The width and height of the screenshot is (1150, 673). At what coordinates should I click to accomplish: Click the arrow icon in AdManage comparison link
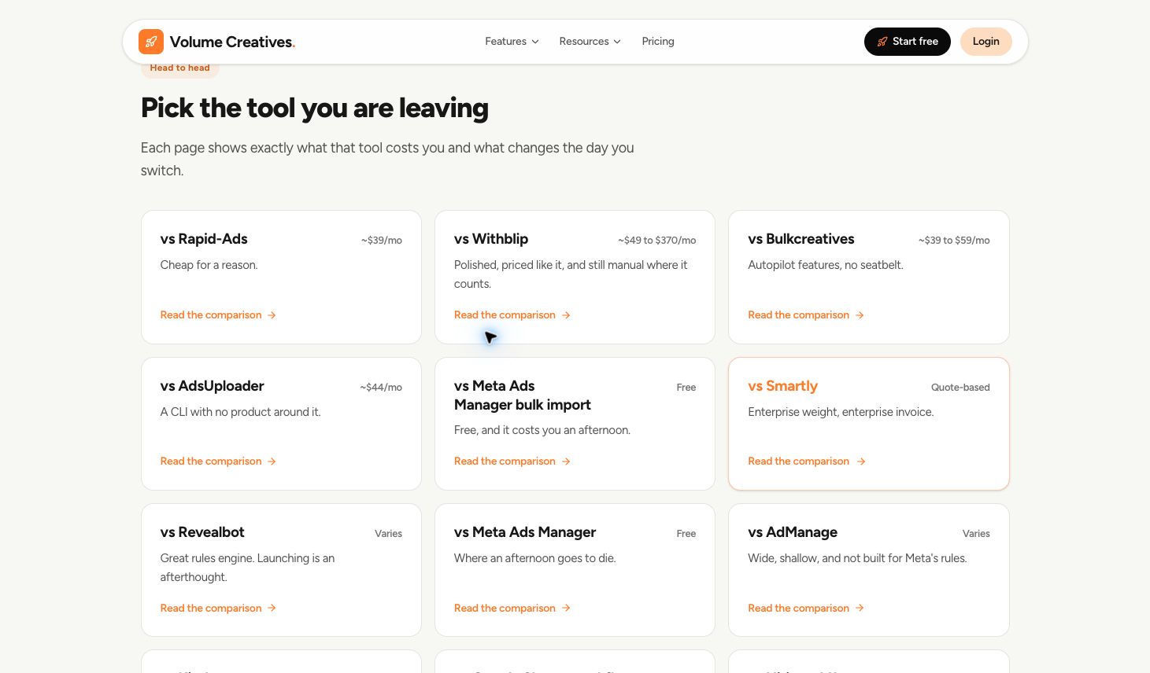pyautogui.click(x=860, y=609)
